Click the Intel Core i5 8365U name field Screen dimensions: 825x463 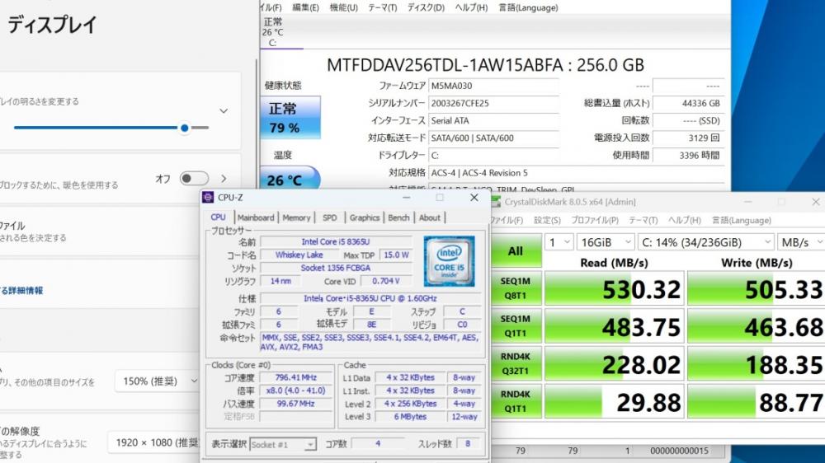pos(336,241)
